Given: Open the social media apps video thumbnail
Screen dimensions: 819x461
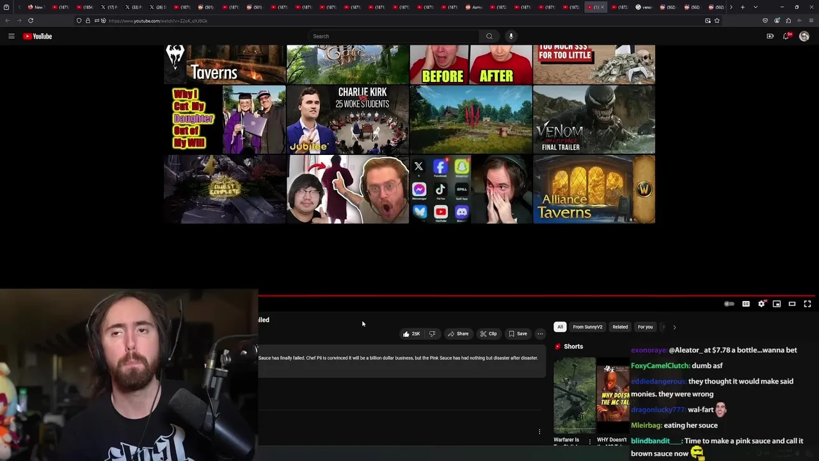Looking at the screenshot, I should point(470,189).
